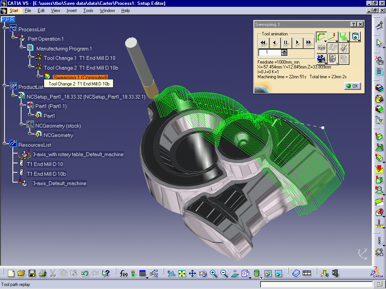Open the Window menu
386x289 pixels.
[x=107, y=11]
